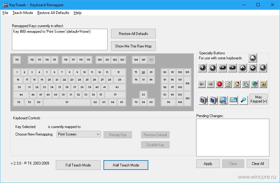This screenshot has height=183, width=280.
Task: Choose the Calculator specialty button
Action: [x=233, y=100]
